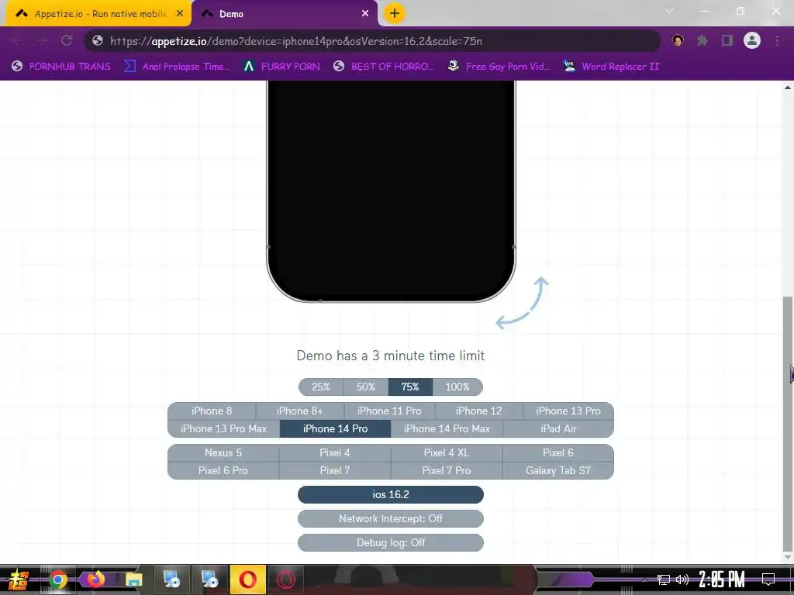Close the Appetize.io tab
This screenshot has width=794, height=595.
coord(180,14)
